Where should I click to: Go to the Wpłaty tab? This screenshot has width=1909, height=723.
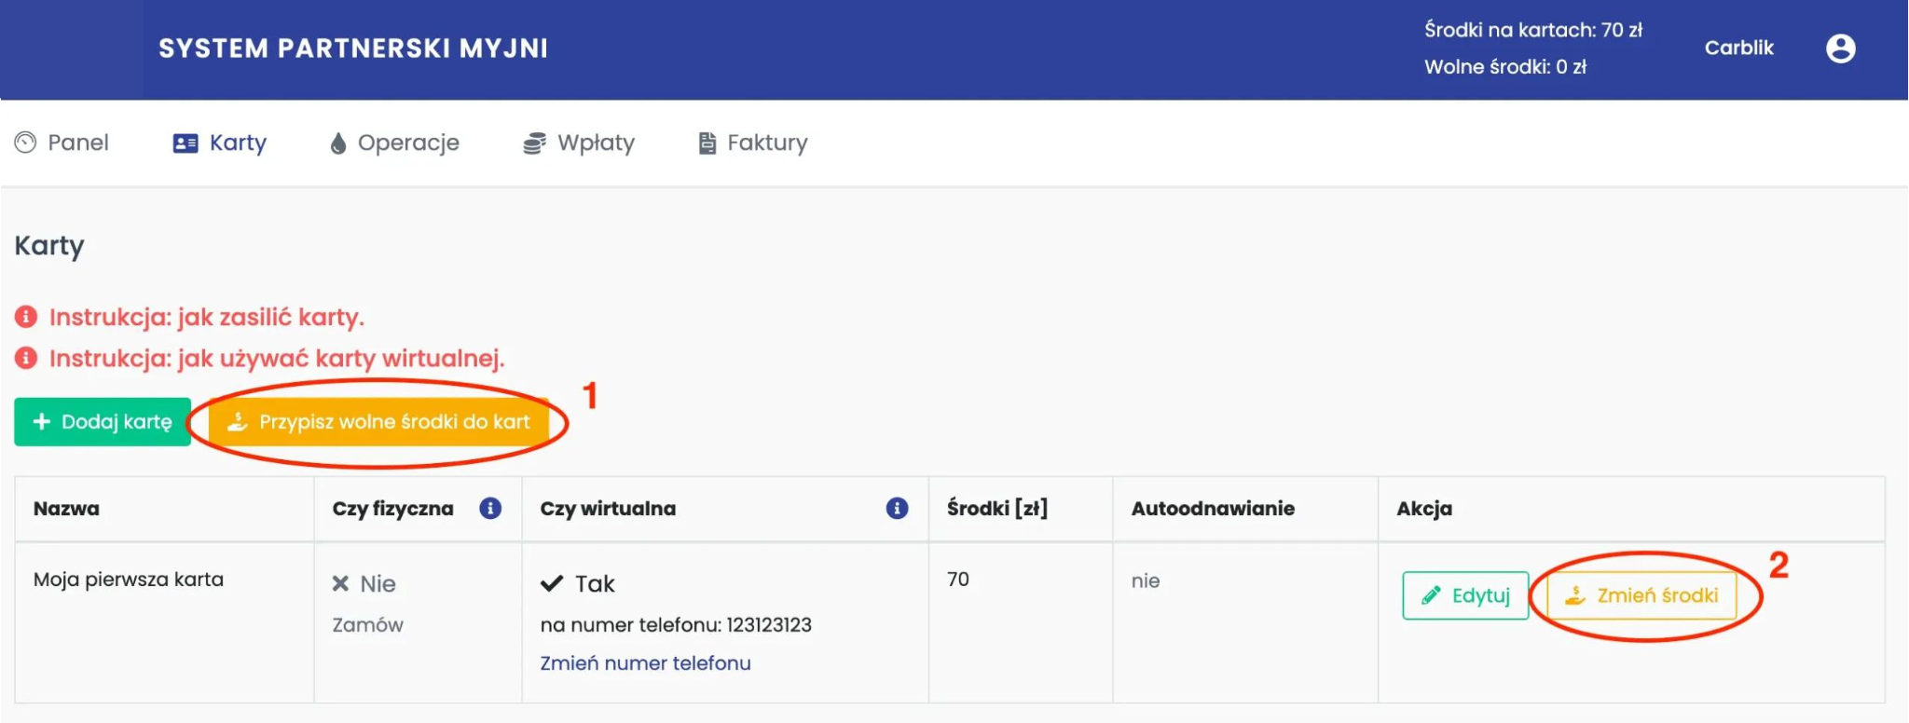596,143
